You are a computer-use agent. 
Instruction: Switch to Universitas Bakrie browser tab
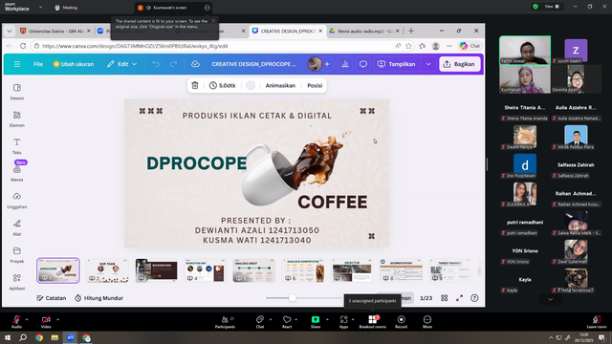pyautogui.click(x=55, y=31)
